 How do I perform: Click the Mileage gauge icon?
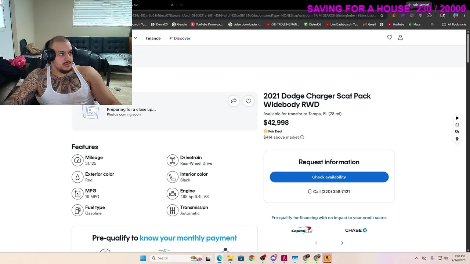(x=77, y=160)
